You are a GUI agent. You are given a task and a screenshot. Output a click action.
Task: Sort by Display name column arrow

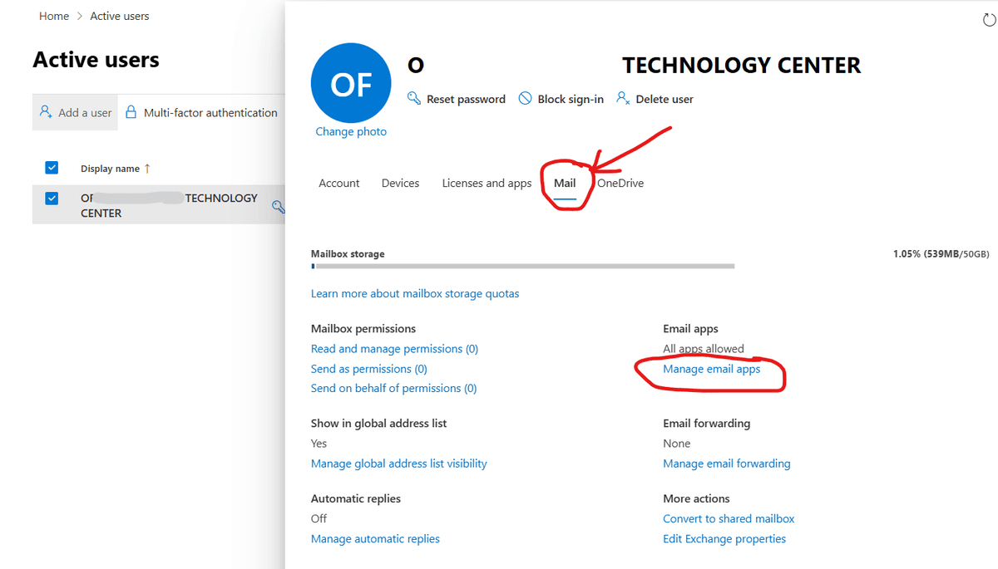(x=147, y=169)
